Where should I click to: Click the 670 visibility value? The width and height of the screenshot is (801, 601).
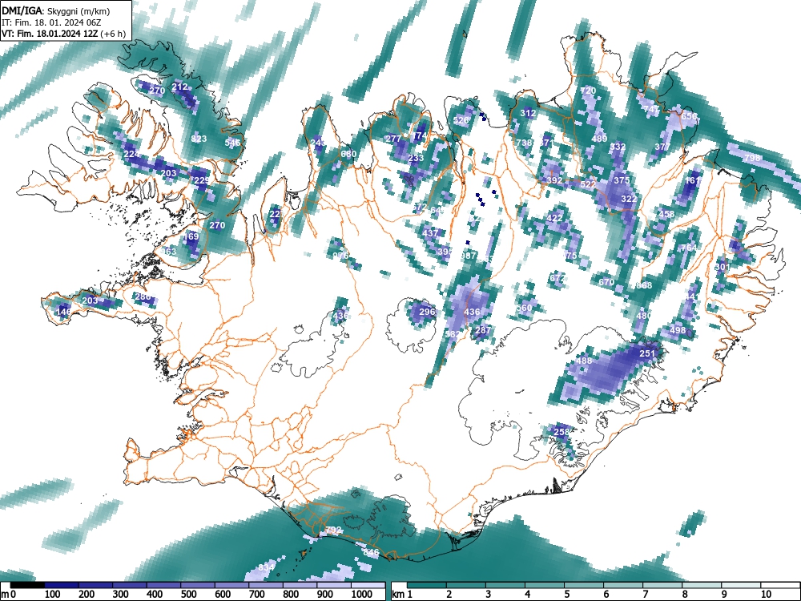pyautogui.click(x=606, y=282)
